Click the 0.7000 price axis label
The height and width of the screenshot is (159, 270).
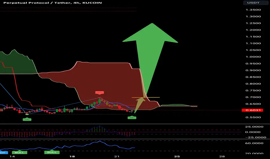click(253, 97)
